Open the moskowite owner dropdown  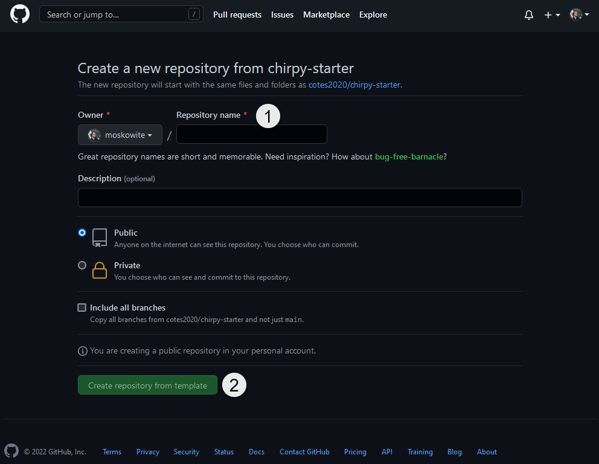120,135
